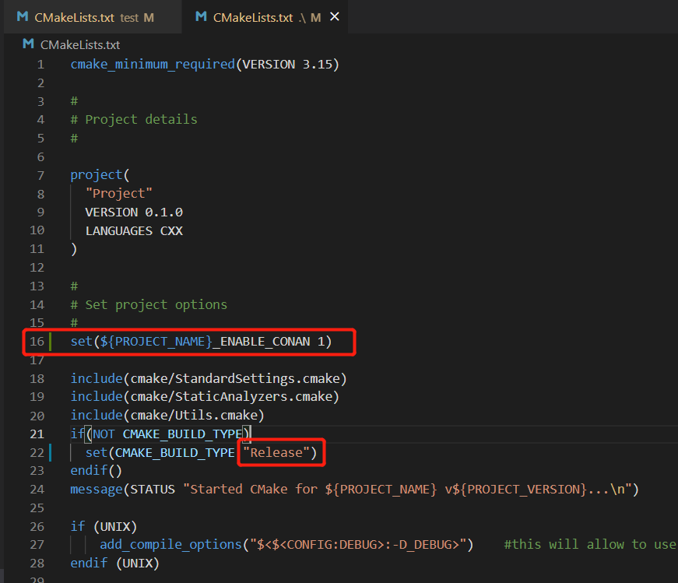Click include(cmake/StaticAnalyzers.cmake) line

coord(205,397)
